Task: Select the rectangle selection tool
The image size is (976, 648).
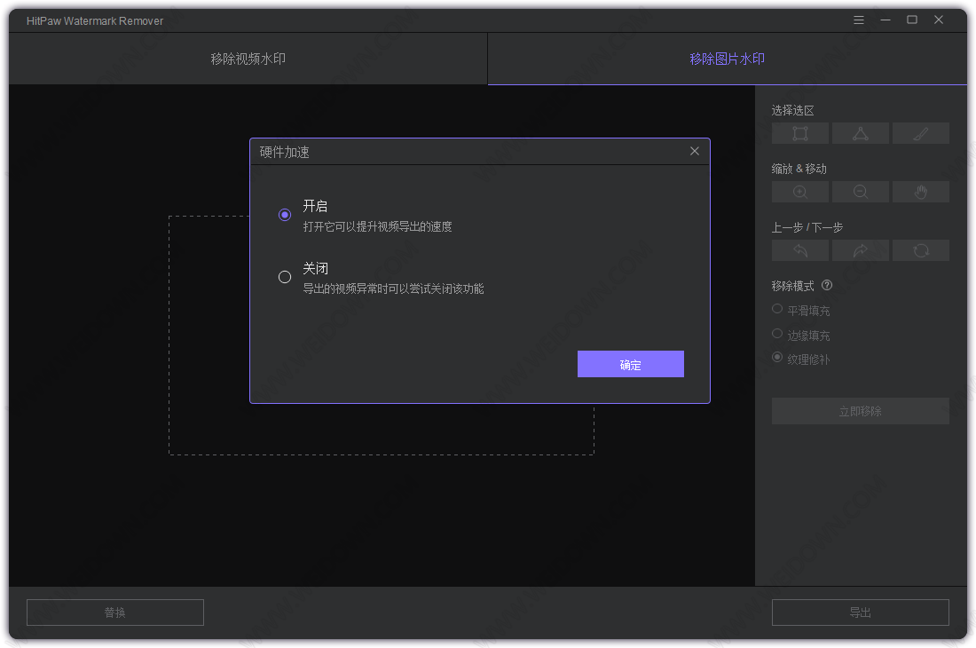Action: pyautogui.click(x=799, y=132)
